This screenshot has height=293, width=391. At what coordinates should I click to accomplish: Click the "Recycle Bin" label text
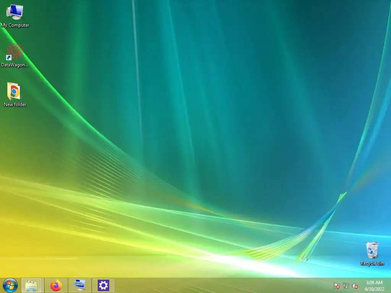pos(372,263)
